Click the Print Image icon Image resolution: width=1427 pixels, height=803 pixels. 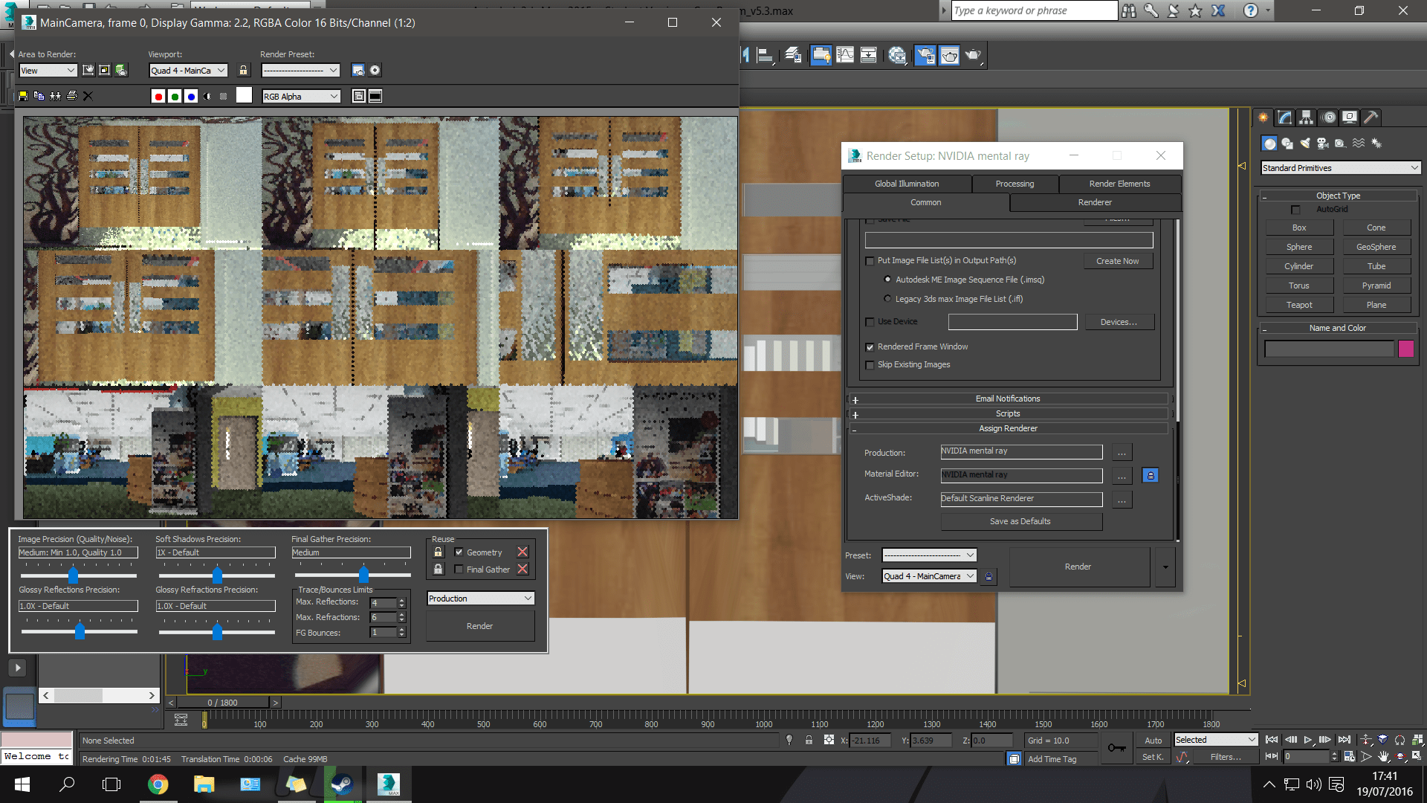point(72,96)
